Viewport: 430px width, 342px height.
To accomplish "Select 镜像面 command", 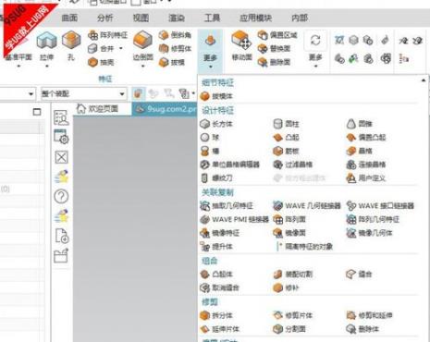I will pyautogui.click(x=289, y=233).
